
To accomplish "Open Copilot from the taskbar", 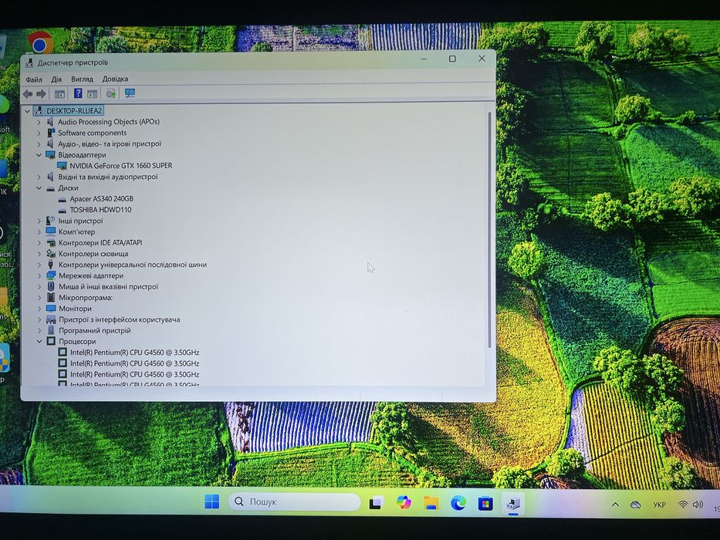I will (x=404, y=503).
